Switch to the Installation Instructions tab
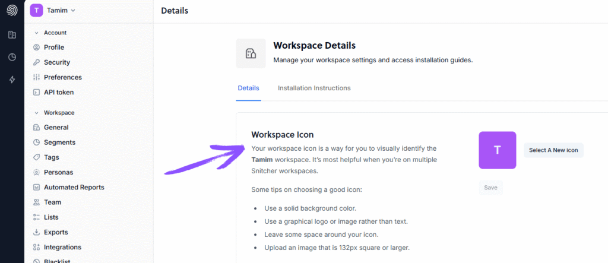This screenshot has height=263, width=608. (314, 88)
